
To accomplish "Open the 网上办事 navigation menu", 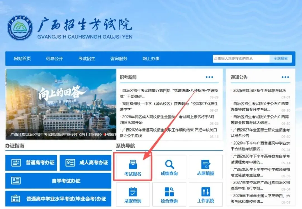I will pyautogui.click(x=151, y=59).
